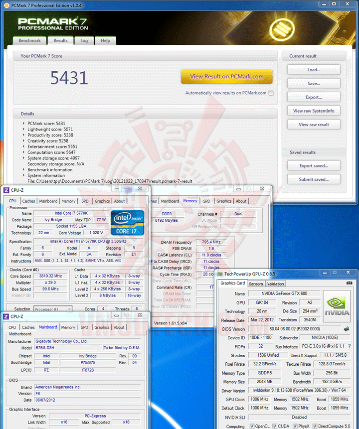The height and width of the screenshot is (429, 359).
Task: Click the Submit saved... button
Action: pos(314,179)
